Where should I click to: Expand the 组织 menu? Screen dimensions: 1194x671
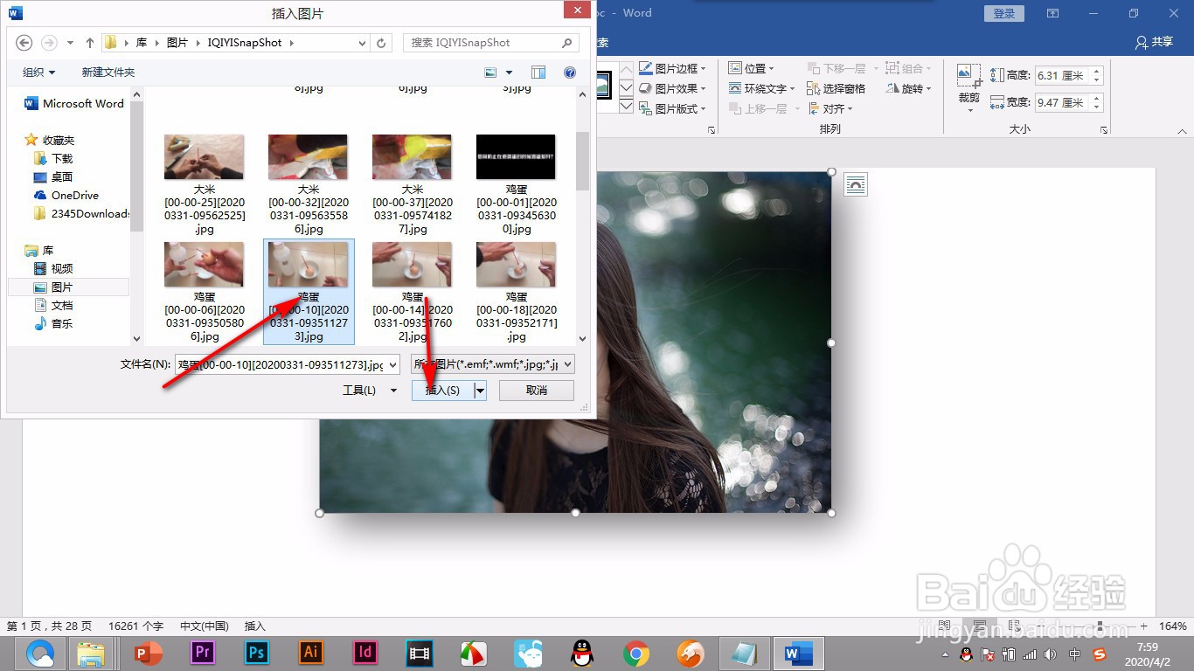click(x=38, y=73)
